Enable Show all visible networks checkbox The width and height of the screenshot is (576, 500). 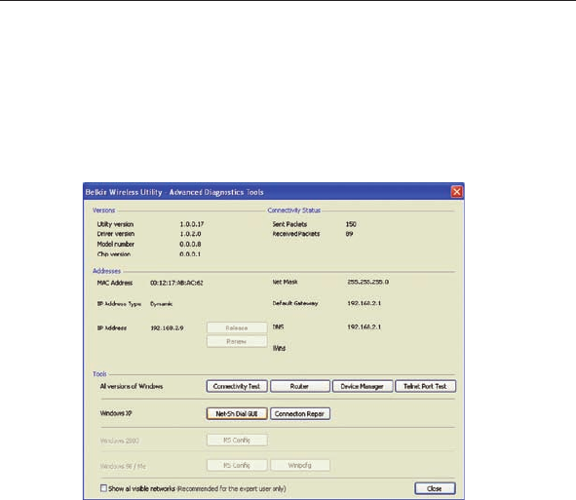(103, 488)
